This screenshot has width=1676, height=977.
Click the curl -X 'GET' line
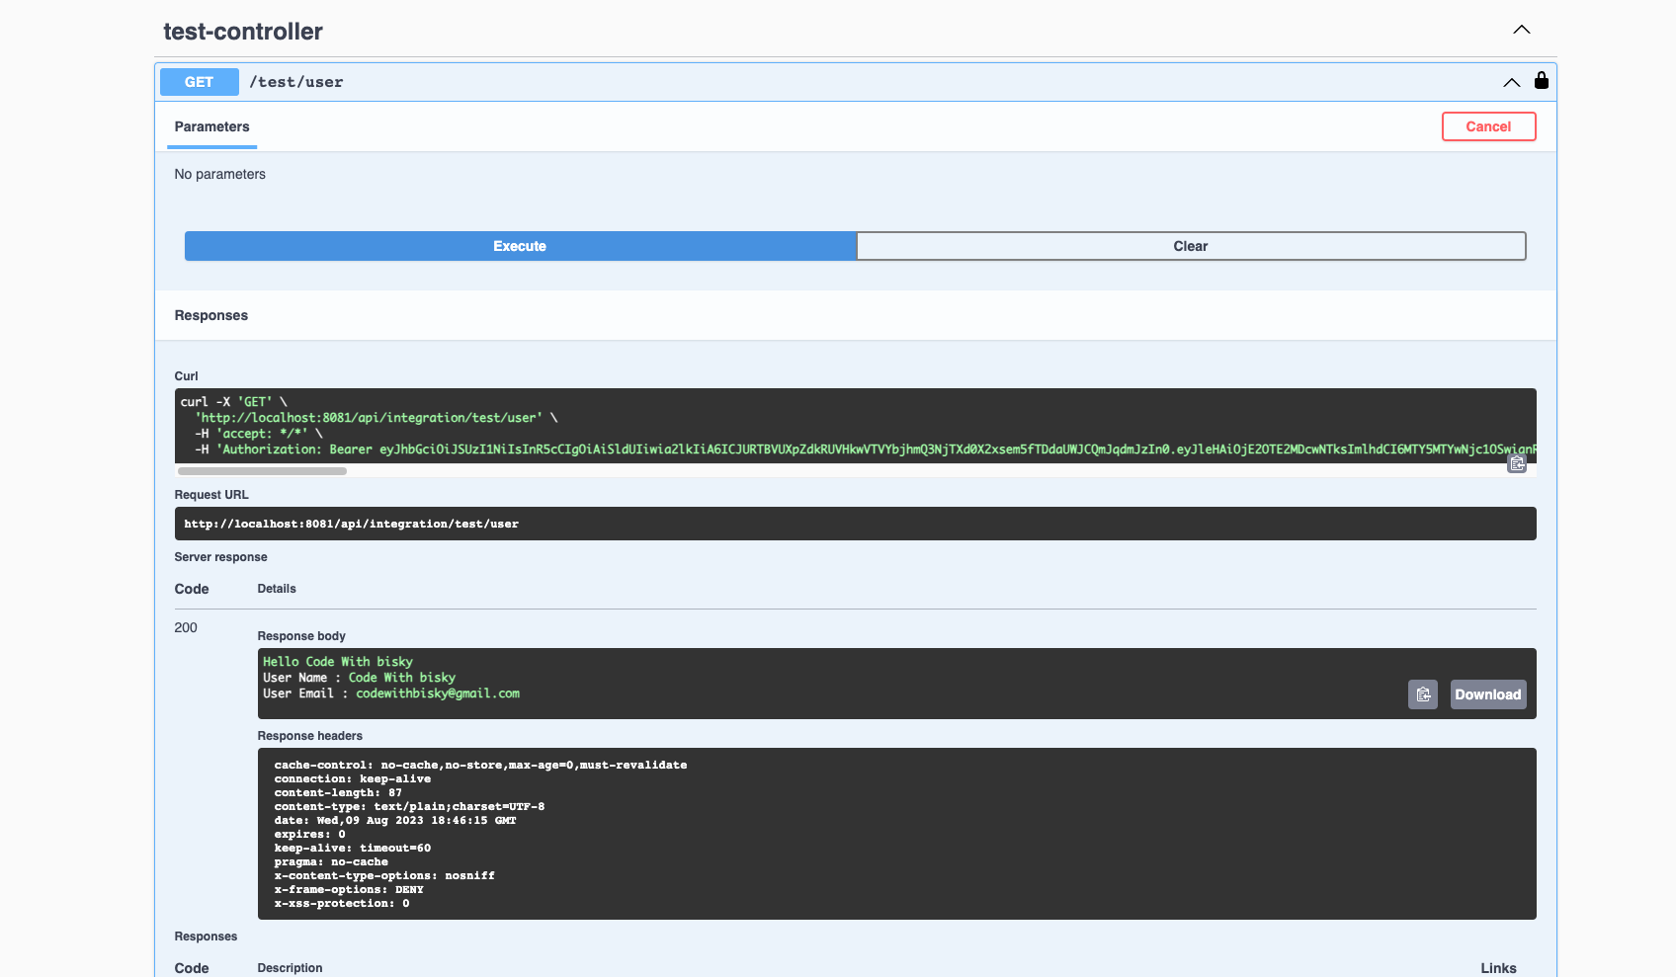(x=234, y=402)
